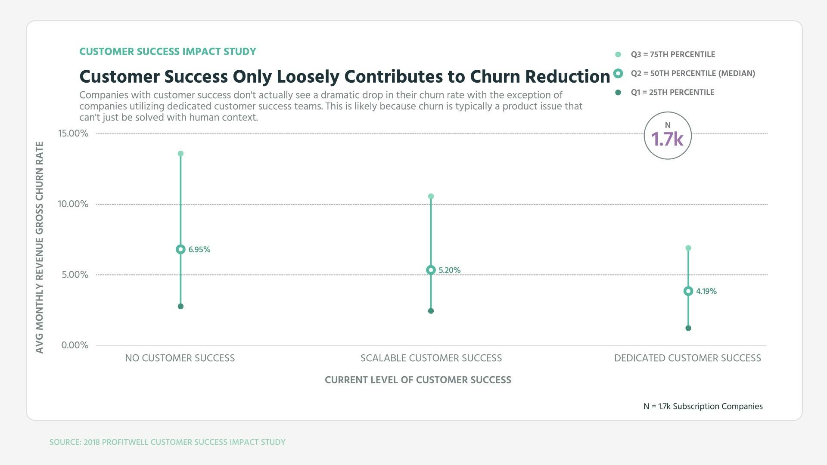This screenshot has height=465, width=827.
Task: Click the N 1.7k sample size badge
Action: [668, 135]
